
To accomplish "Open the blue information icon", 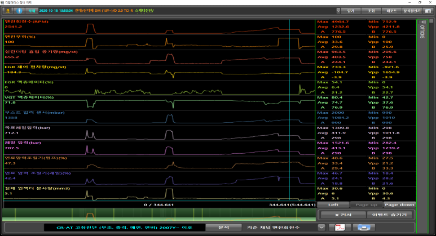I will (19, 11).
